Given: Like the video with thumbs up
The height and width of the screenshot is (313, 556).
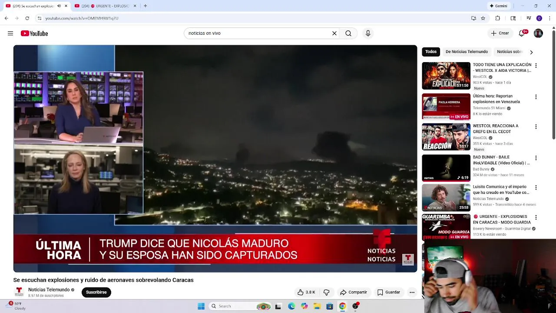Looking at the screenshot, I should pos(306,292).
